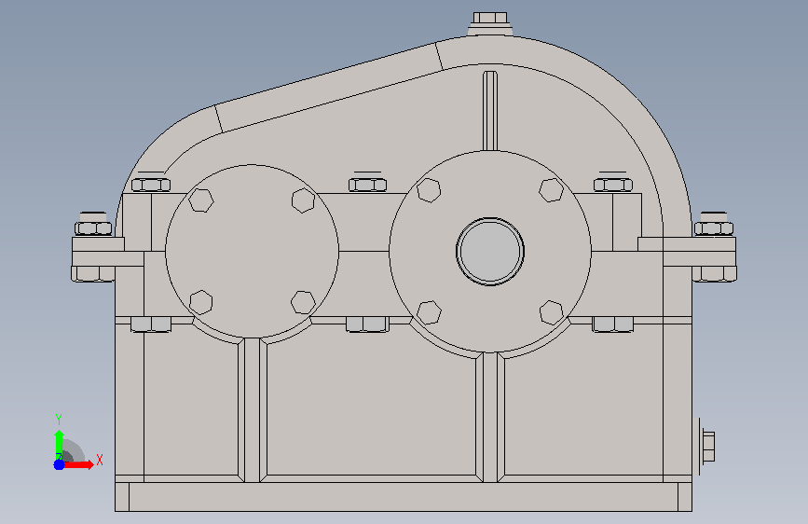Select the far-right flange bolt nut
The height and width of the screenshot is (524, 808).
pyautogui.click(x=714, y=228)
